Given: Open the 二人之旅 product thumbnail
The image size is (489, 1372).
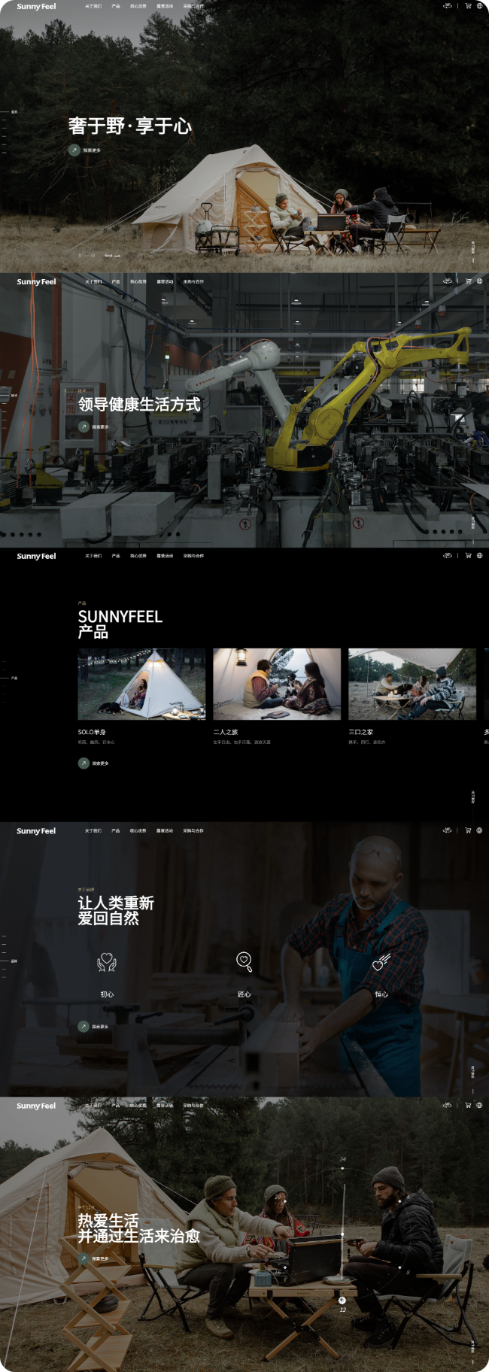Looking at the screenshot, I should (276, 684).
